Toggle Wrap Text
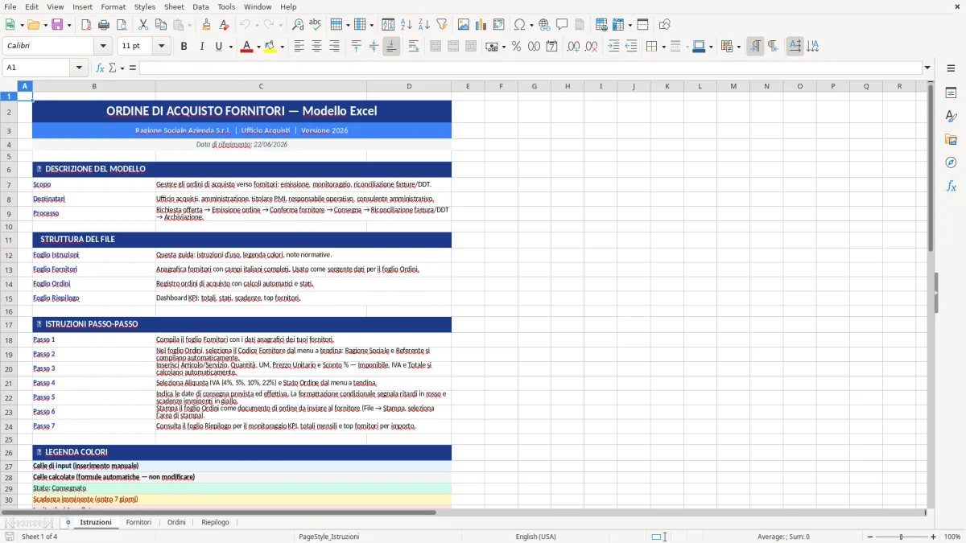Screen dimensions: 966x543 (414, 47)
